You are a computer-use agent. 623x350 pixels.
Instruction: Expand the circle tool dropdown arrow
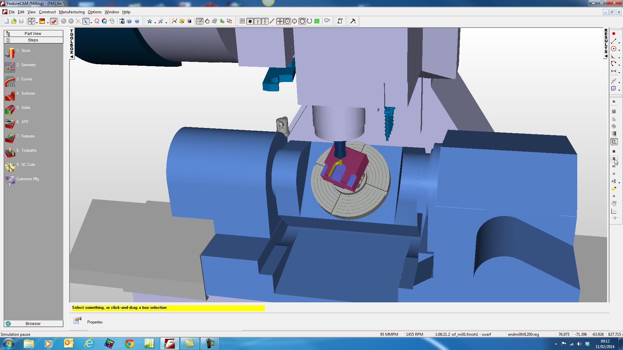pos(619,50)
